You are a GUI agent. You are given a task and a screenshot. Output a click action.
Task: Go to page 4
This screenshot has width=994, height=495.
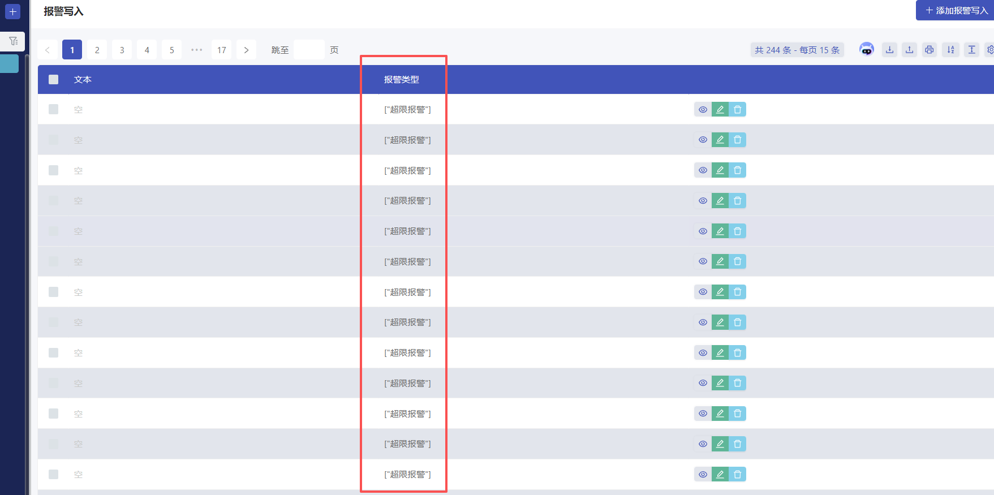pos(147,50)
